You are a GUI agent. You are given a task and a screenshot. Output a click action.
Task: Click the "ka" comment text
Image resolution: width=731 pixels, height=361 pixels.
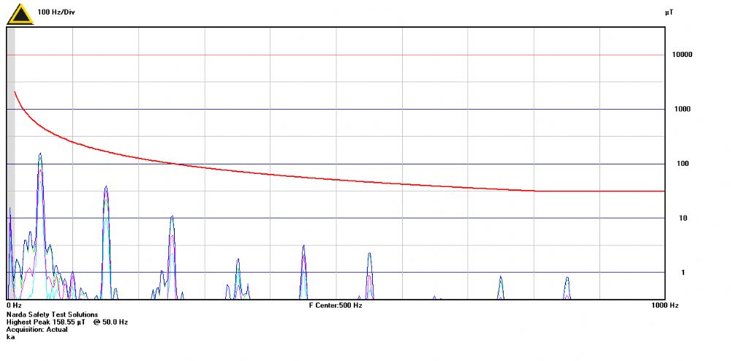[10, 336]
